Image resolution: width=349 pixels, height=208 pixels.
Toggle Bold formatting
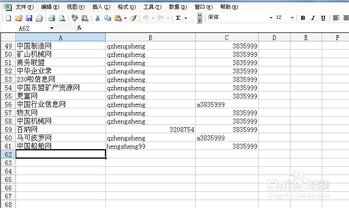(303, 18)
